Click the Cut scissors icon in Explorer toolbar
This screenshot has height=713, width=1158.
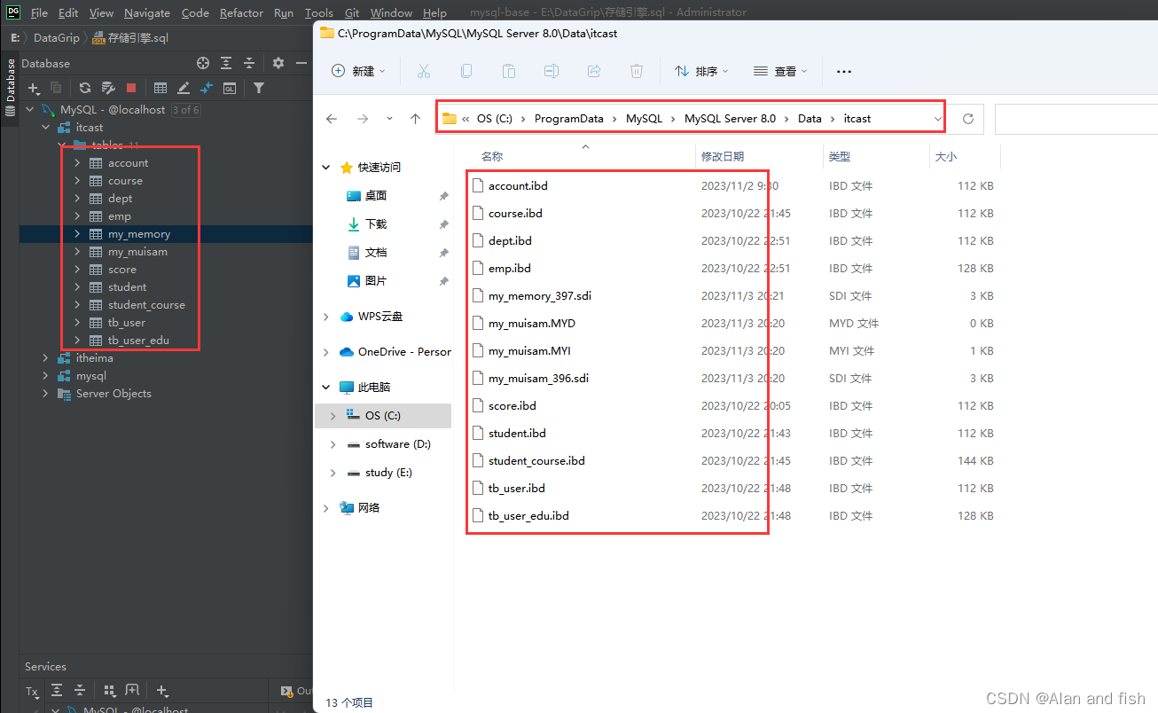point(423,71)
